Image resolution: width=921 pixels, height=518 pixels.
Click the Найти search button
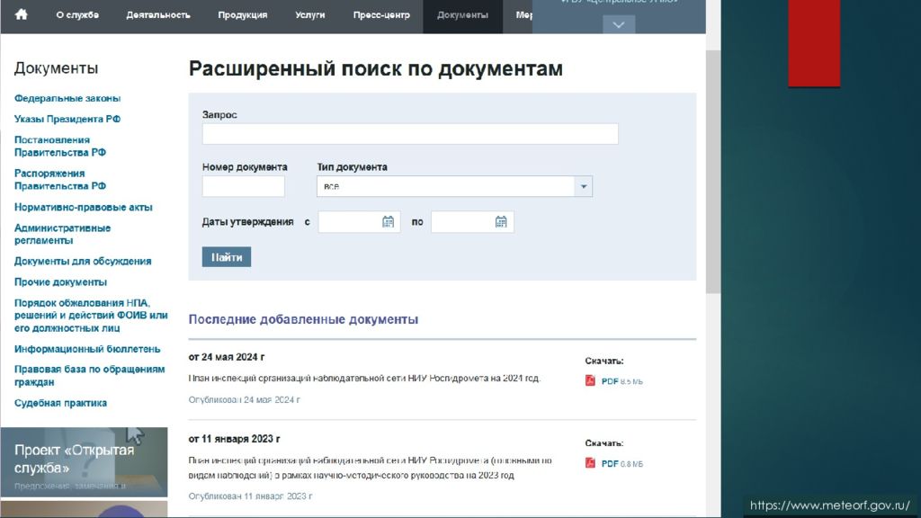tap(226, 256)
